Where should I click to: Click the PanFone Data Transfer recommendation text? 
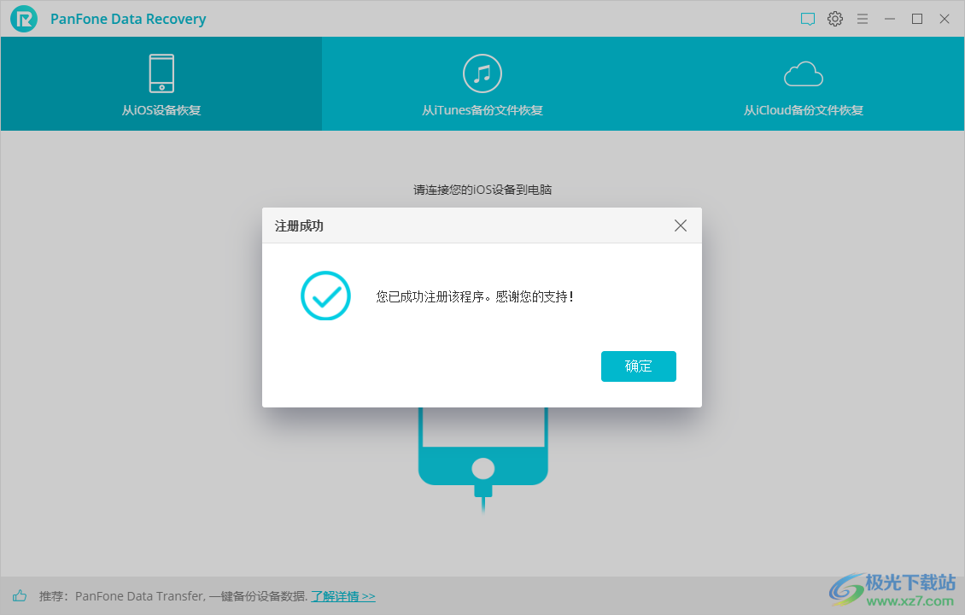(173, 596)
